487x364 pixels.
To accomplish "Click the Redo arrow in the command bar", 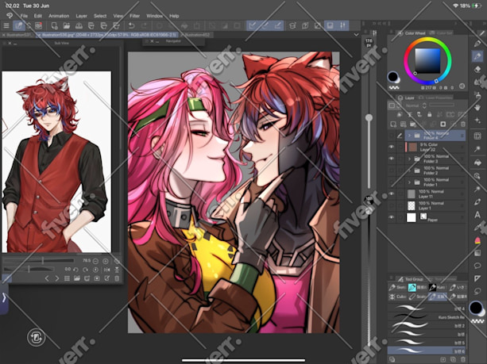I will pyautogui.click(x=144, y=25).
